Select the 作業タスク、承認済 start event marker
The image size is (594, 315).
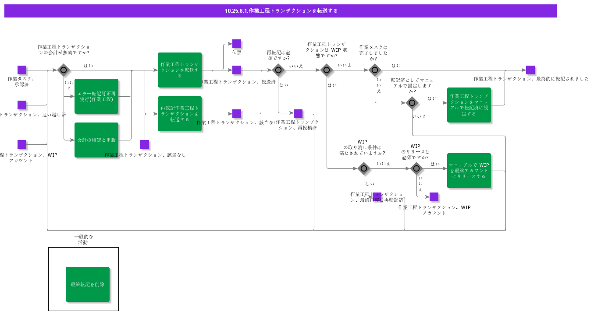pos(22,70)
